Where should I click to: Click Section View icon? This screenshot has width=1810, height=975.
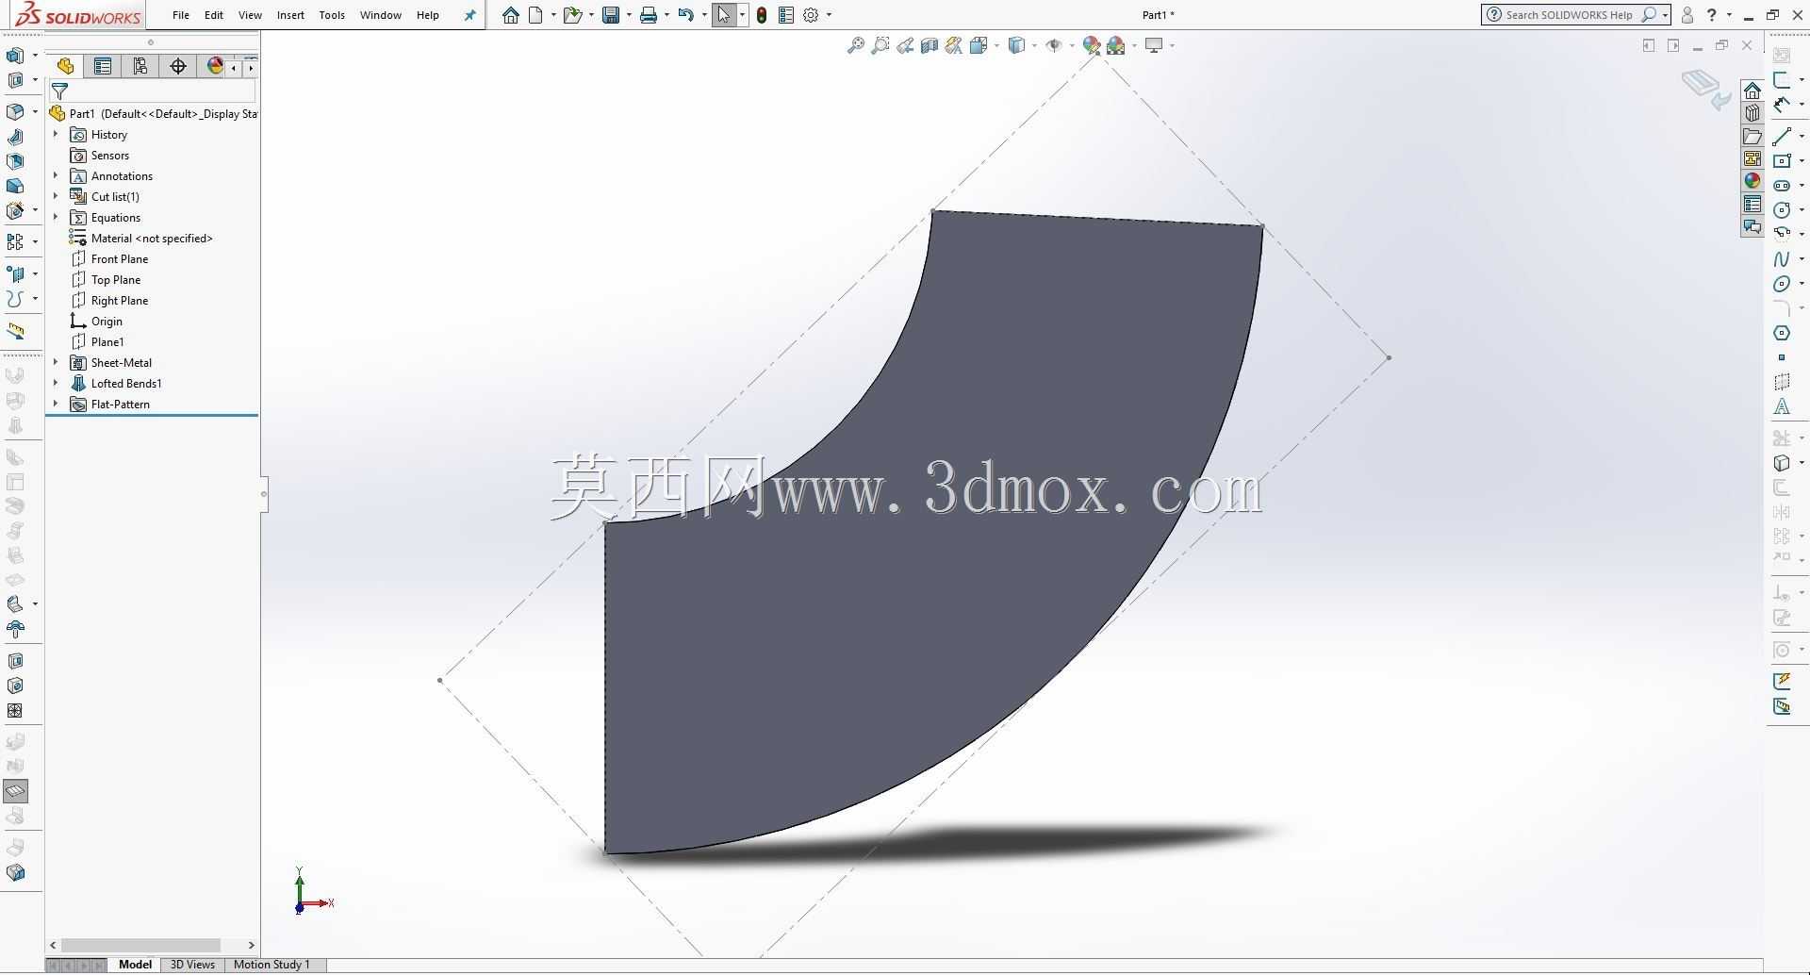[930, 45]
